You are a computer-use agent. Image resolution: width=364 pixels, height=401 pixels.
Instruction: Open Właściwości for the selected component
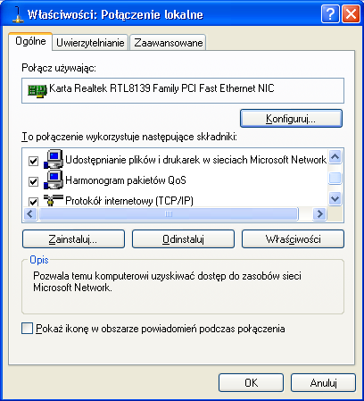293,239
